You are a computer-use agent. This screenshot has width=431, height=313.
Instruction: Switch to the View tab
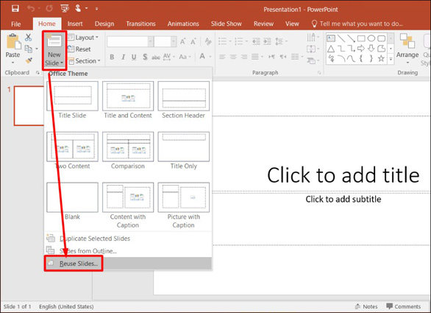click(292, 24)
